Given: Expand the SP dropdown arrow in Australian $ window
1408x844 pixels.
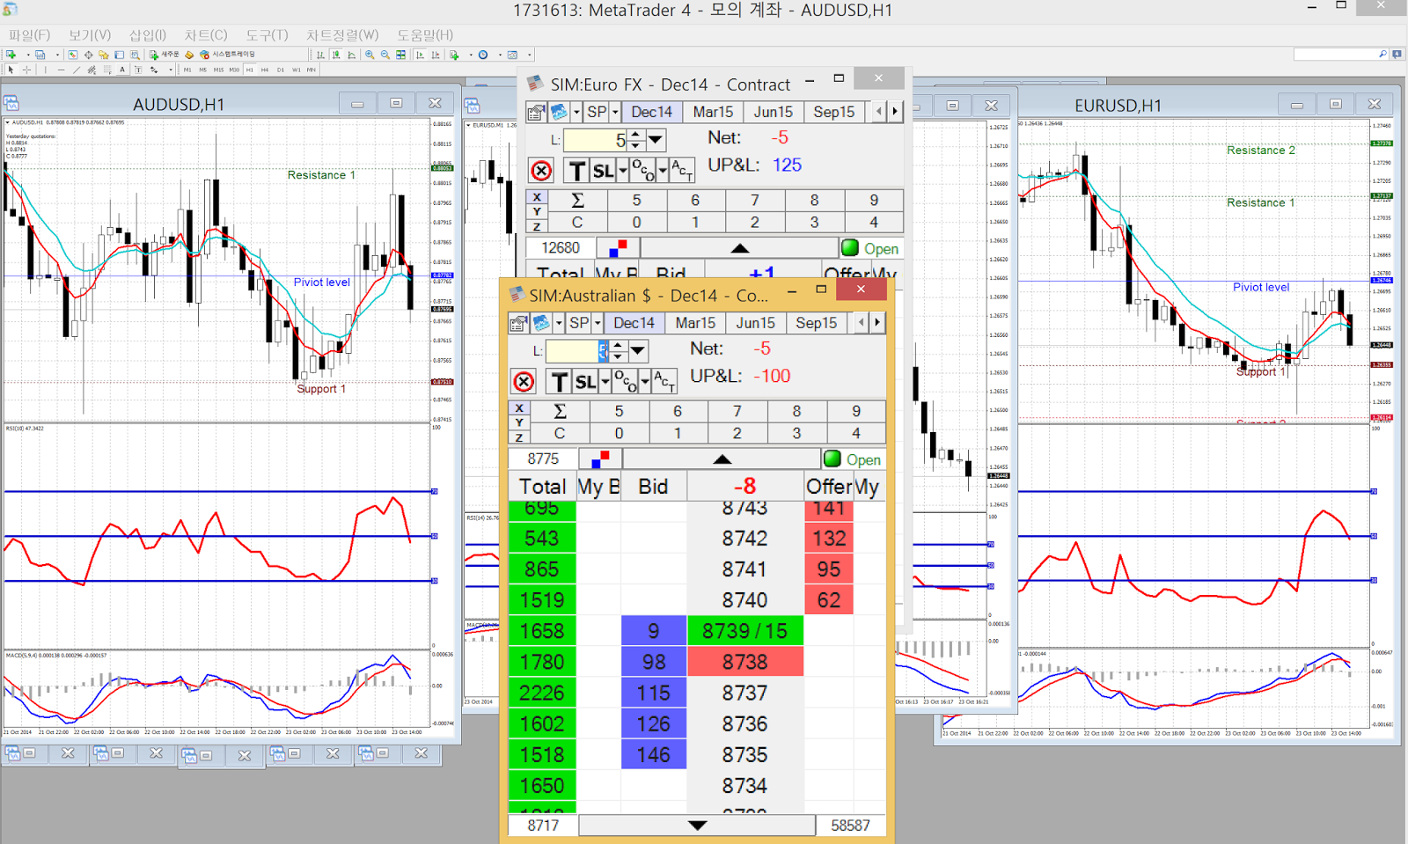Looking at the screenshot, I should point(598,323).
